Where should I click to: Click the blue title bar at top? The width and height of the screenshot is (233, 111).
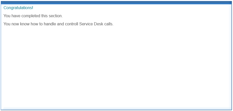coord(116,3)
